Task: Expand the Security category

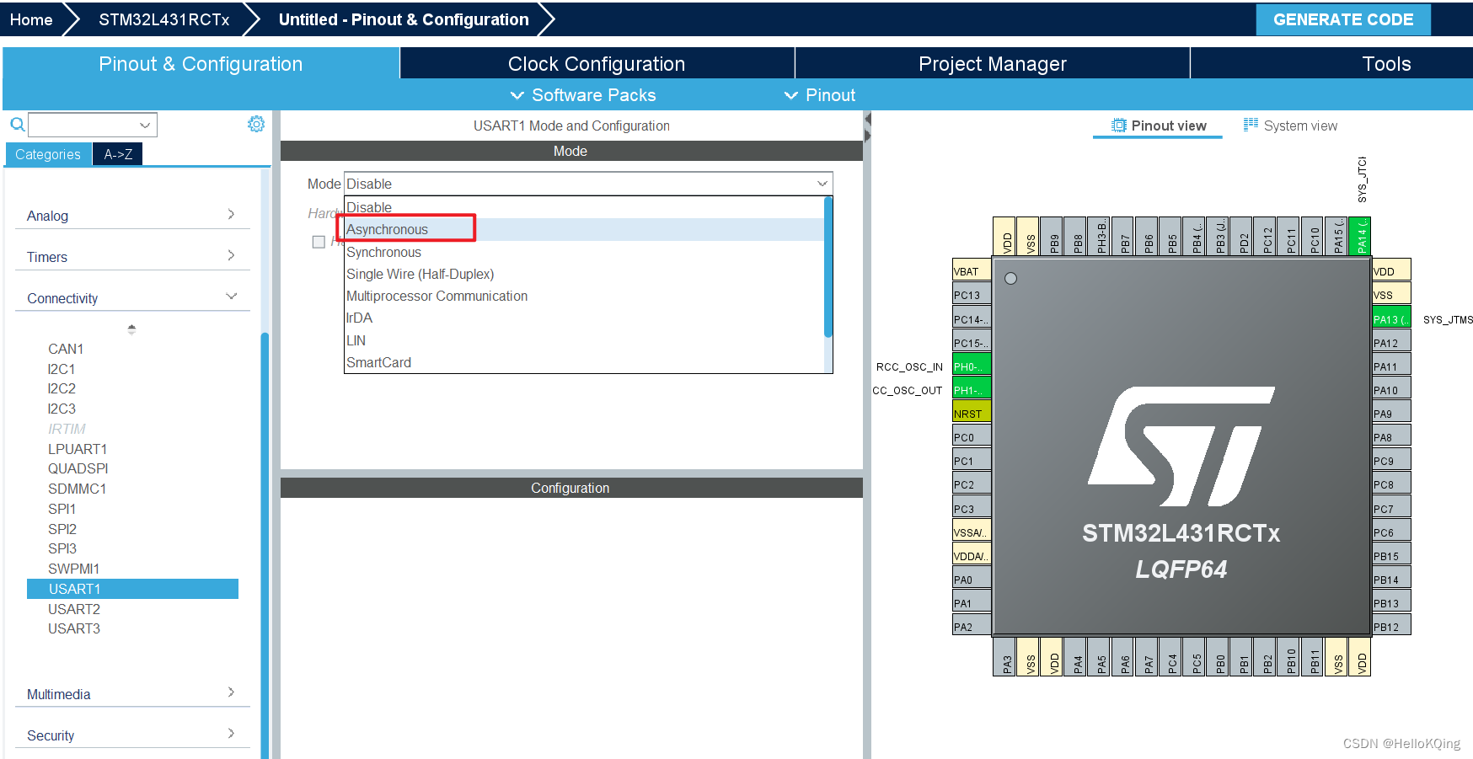Action: (132, 735)
